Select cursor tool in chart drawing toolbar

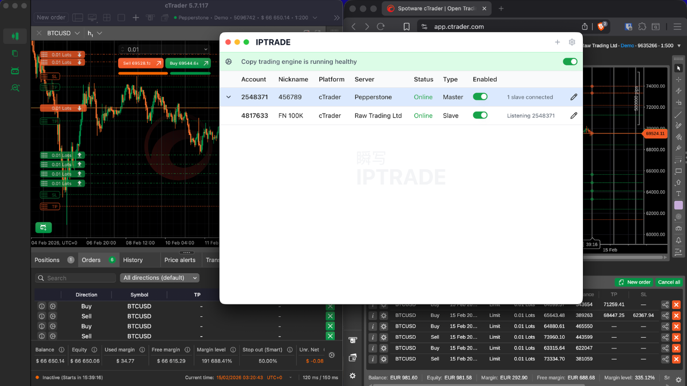coord(678,68)
